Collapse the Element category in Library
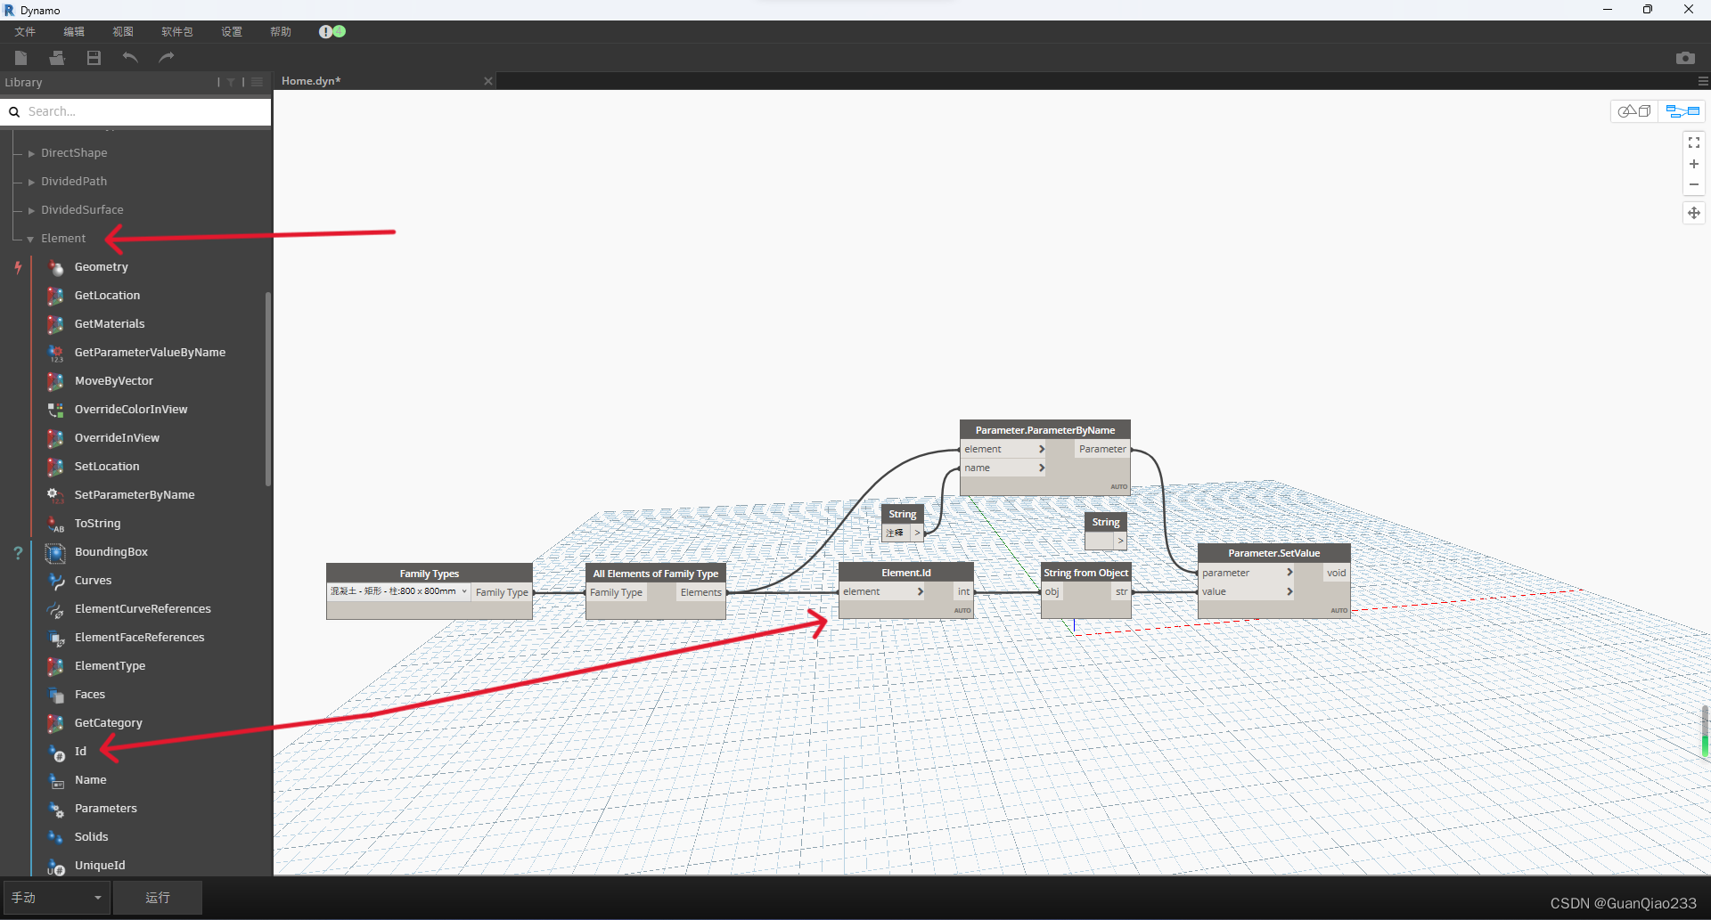The width and height of the screenshot is (1711, 920). click(x=29, y=239)
